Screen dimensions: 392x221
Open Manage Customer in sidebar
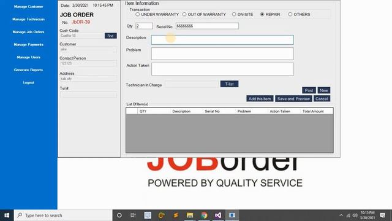tap(28, 7)
